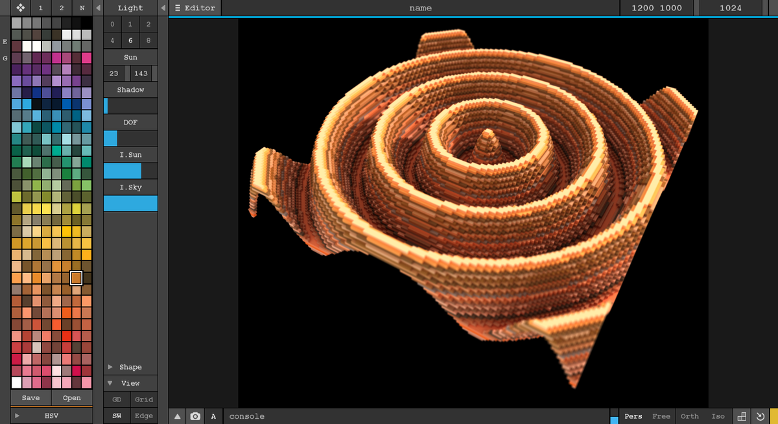Switch camera to Iso mode
This screenshot has width=778, height=424.
tap(718, 416)
